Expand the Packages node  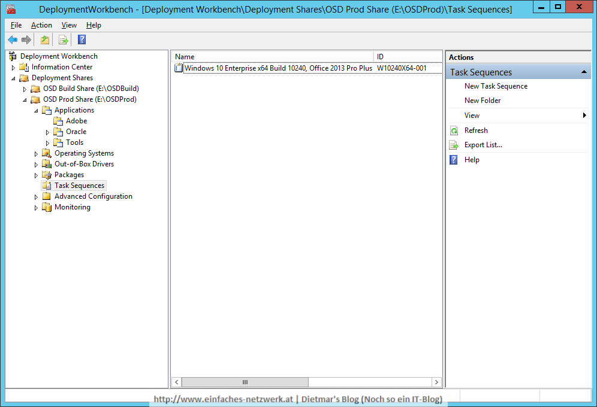tap(36, 175)
